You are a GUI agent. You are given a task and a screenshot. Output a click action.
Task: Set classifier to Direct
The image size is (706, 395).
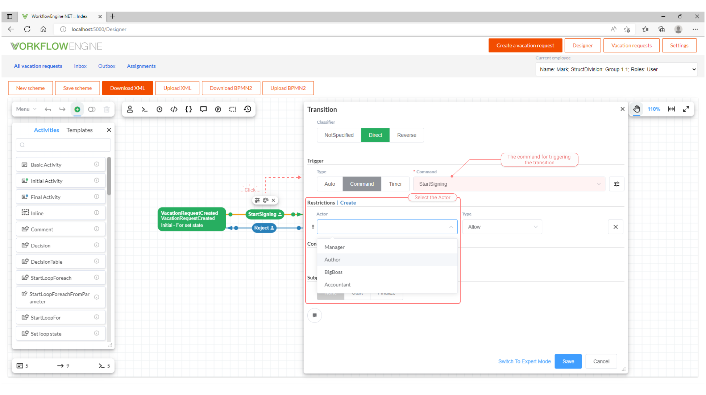[375, 135]
